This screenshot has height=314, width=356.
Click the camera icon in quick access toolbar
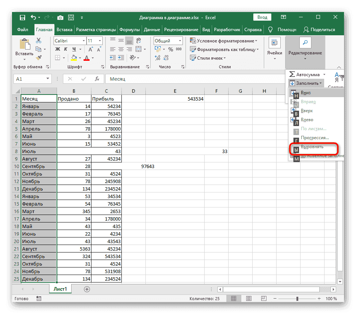60,18
